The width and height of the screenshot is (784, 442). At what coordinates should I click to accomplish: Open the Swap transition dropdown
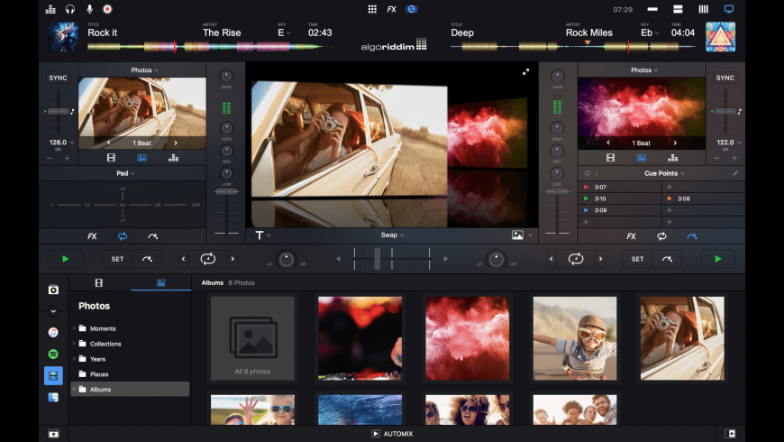pyautogui.click(x=390, y=235)
